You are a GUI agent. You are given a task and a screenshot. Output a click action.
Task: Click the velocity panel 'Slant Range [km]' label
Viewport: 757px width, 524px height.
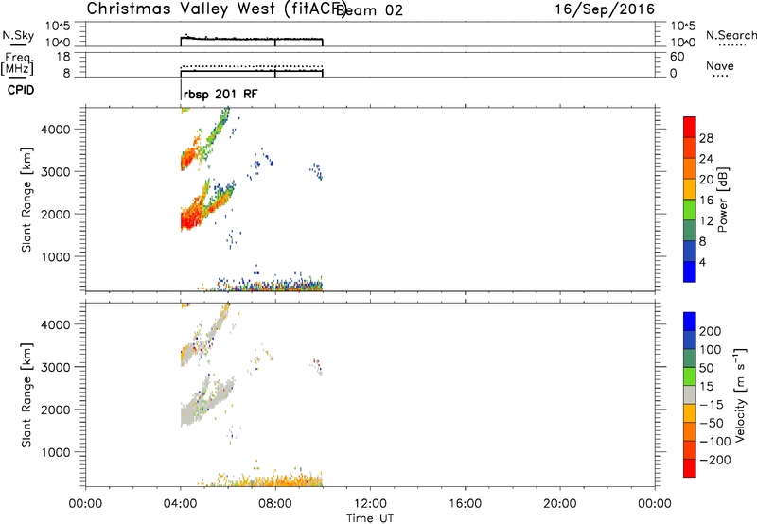click(26, 395)
